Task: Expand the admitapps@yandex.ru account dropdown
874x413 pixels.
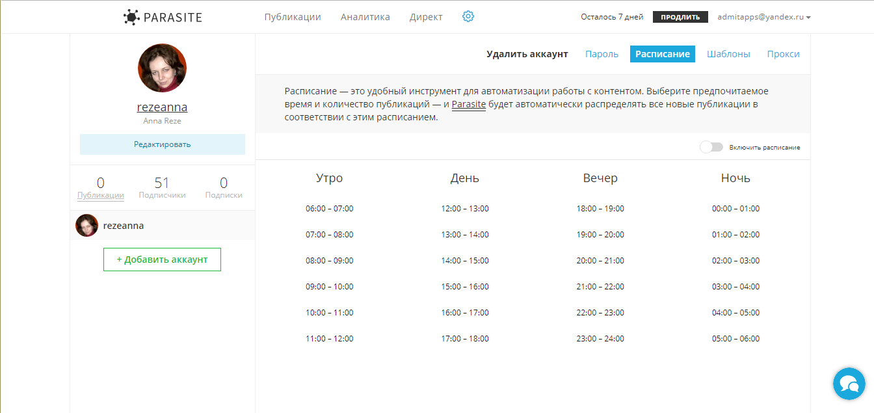Action: (x=764, y=18)
